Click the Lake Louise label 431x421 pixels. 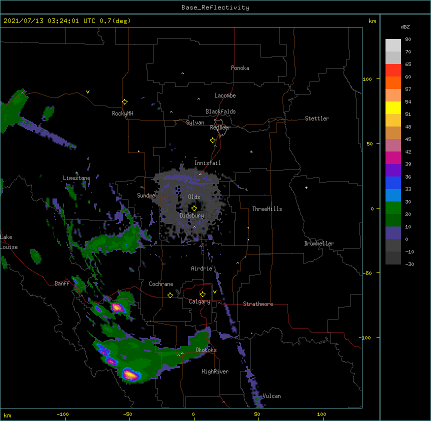click(9, 242)
